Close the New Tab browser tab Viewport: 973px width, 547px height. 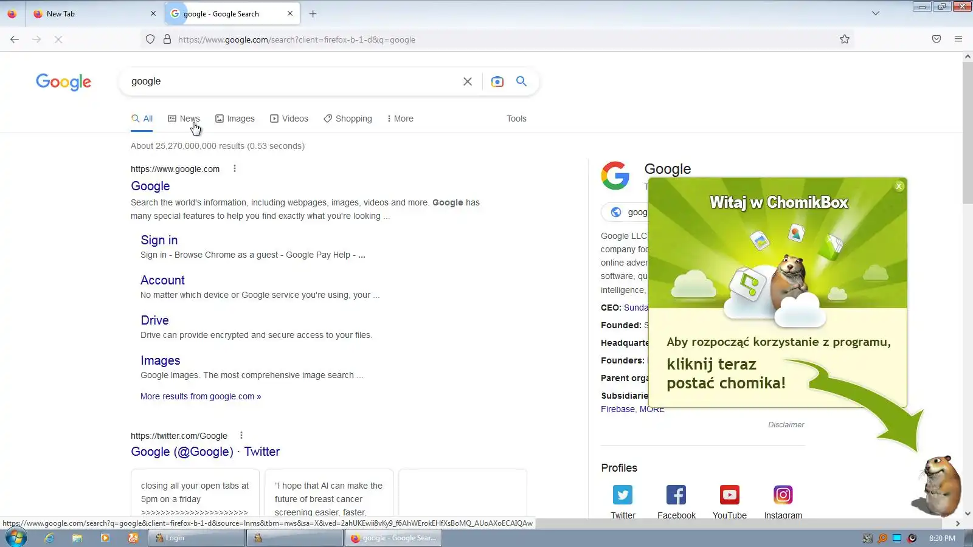[x=153, y=13]
